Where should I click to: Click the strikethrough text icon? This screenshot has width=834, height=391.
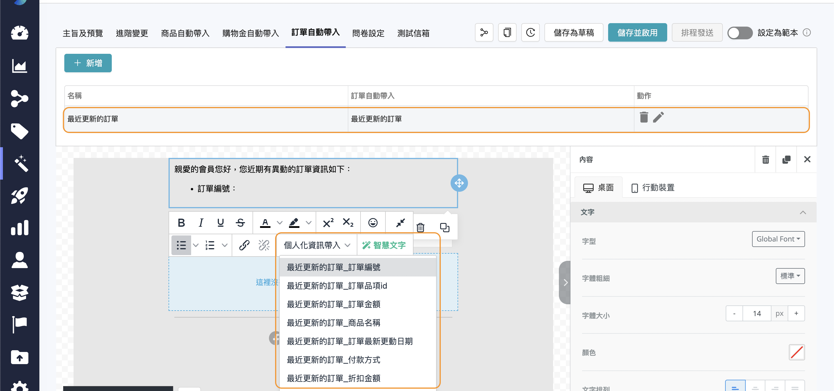pos(240,222)
